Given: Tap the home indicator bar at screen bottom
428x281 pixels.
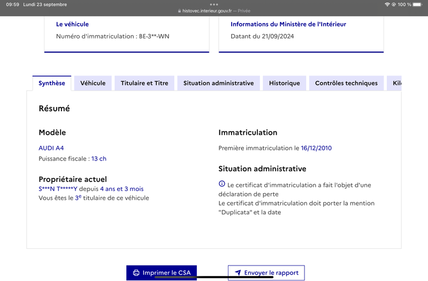Looking at the screenshot, I should 214,277.
